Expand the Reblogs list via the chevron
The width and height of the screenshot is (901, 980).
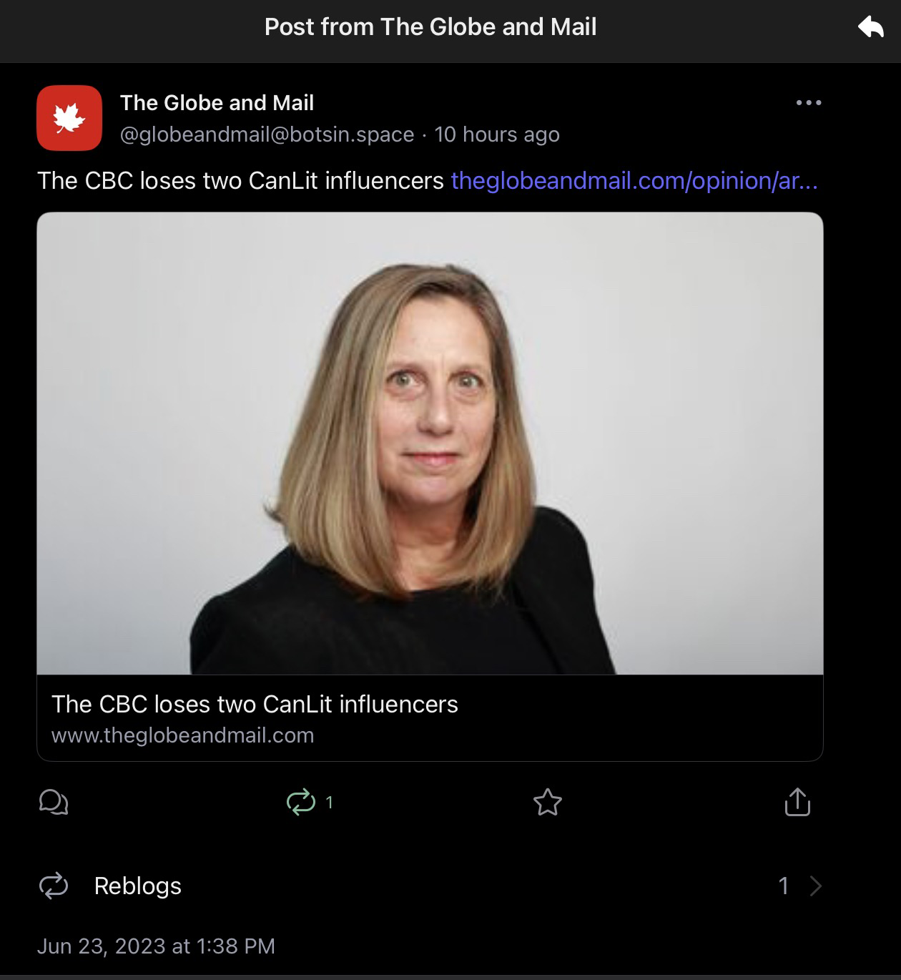coord(816,886)
